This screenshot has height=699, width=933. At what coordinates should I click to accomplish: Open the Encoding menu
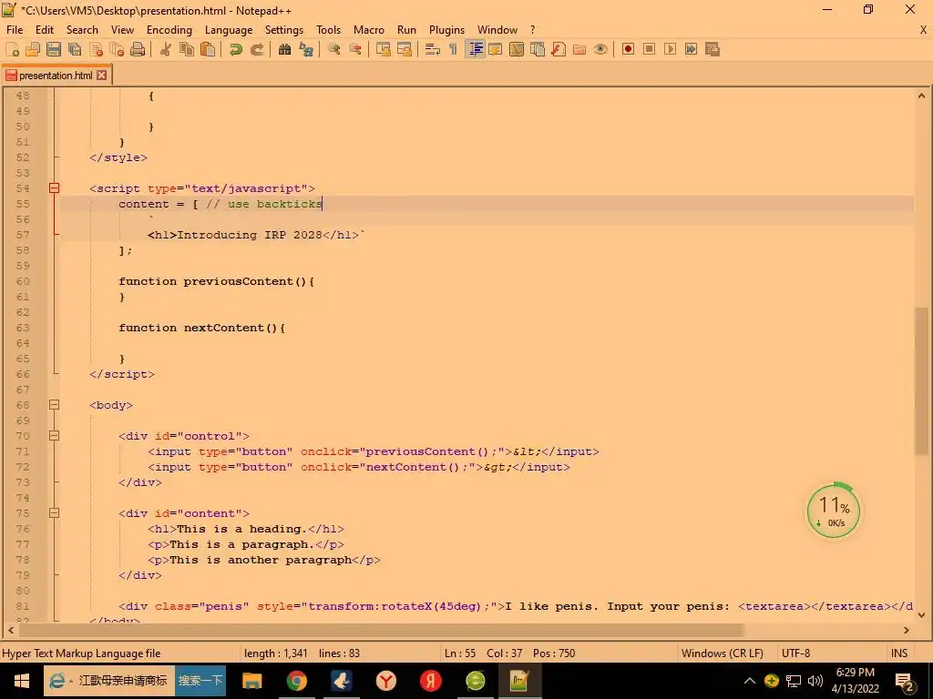pos(169,30)
